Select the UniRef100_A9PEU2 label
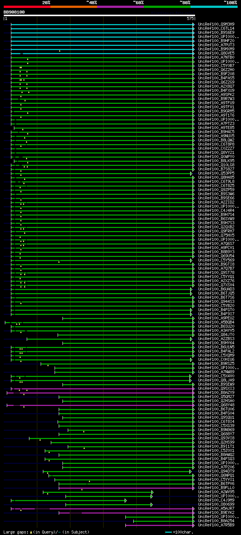 (217, 318)
